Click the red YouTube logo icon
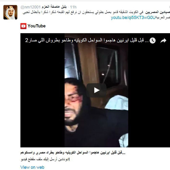This screenshot has height=170, width=170. click(23, 26)
